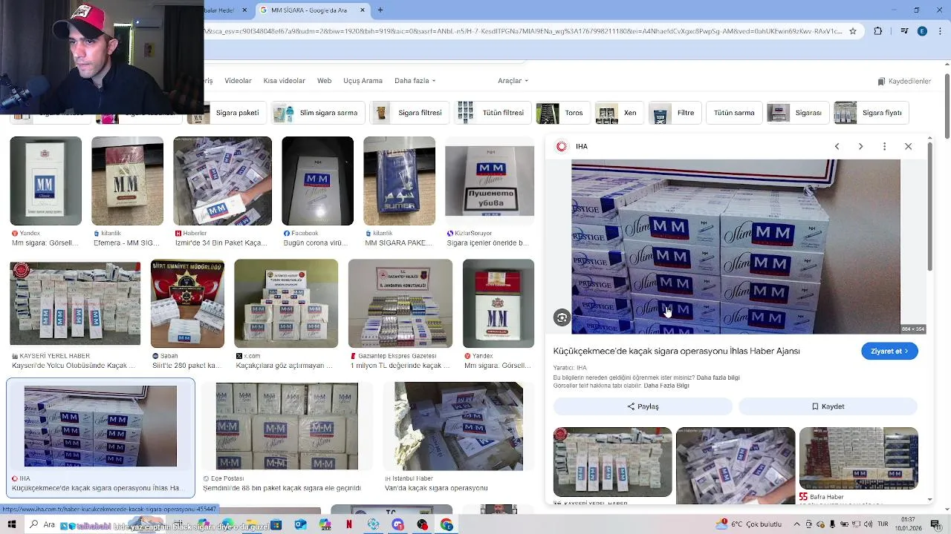The image size is (951, 534).
Task: Bookmark this page with the star icon
Action: click(x=853, y=31)
